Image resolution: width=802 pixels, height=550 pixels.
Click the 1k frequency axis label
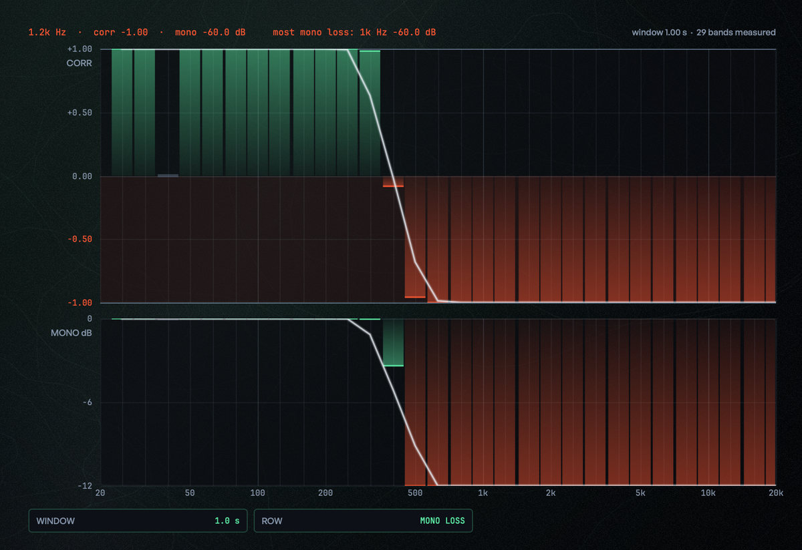pyautogui.click(x=483, y=493)
